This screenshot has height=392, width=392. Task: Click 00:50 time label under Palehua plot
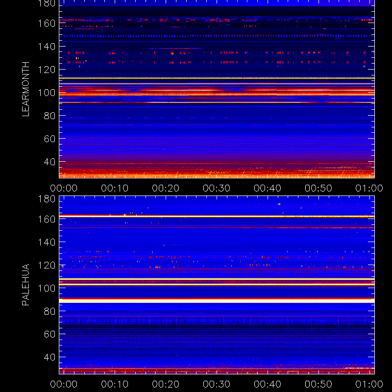(x=318, y=384)
